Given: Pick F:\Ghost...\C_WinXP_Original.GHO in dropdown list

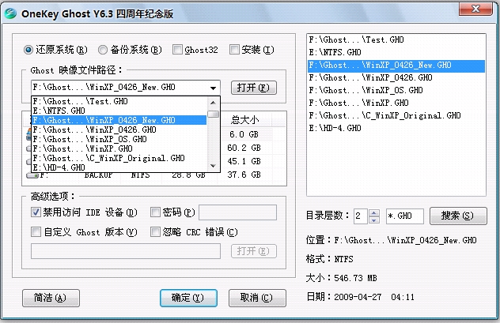Looking at the screenshot, I should 119,158.
